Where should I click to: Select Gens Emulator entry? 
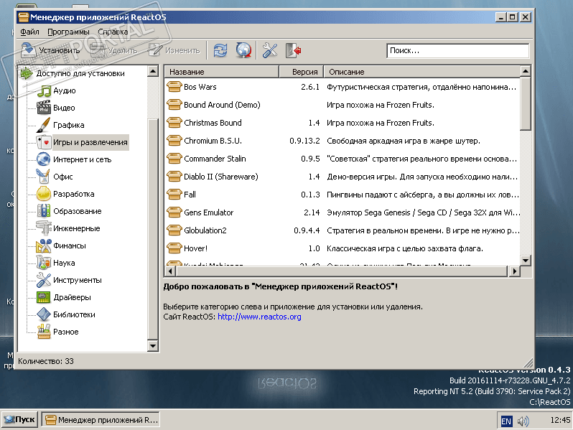click(209, 212)
